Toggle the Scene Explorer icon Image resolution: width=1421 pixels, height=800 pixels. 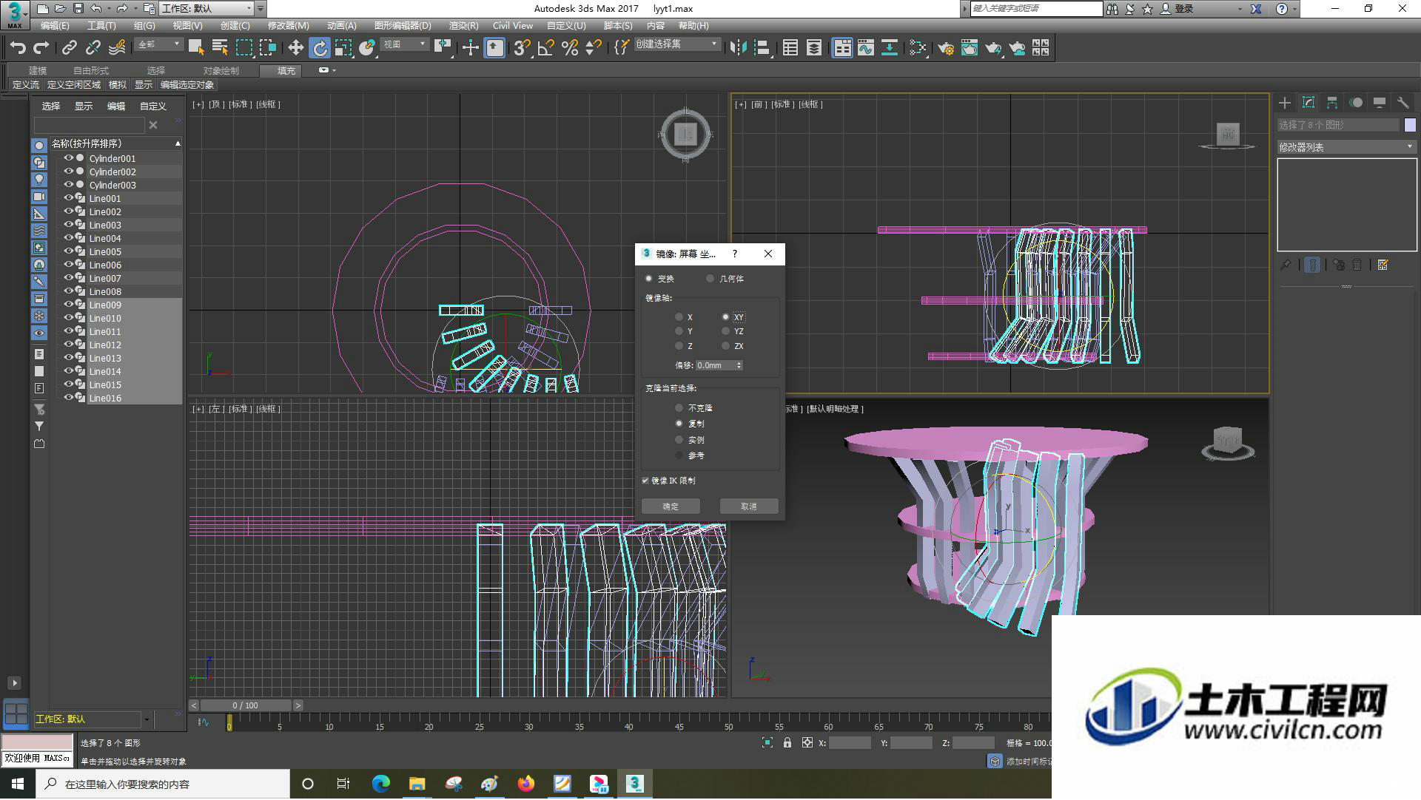tap(790, 48)
